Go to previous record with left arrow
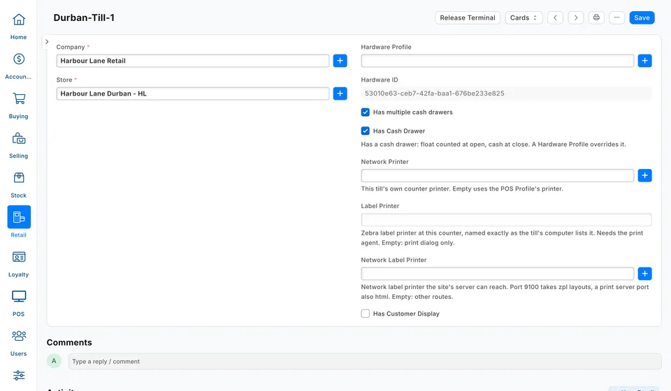The height and width of the screenshot is (391, 671). click(x=555, y=17)
